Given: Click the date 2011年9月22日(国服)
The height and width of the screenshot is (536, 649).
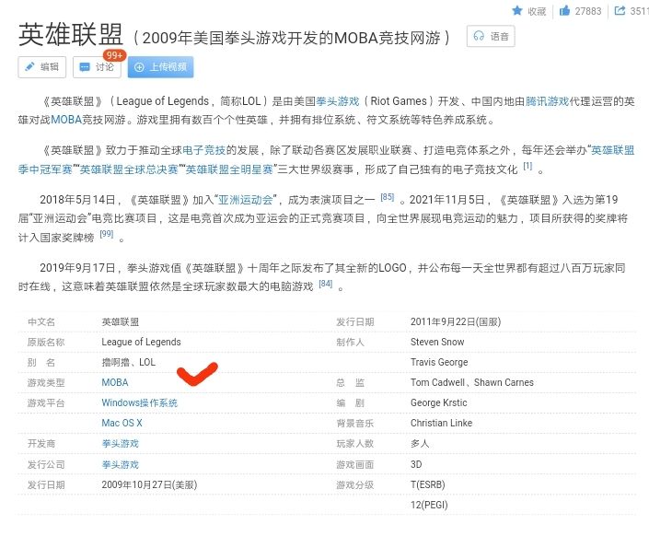Looking at the screenshot, I should pyautogui.click(x=456, y=321).
